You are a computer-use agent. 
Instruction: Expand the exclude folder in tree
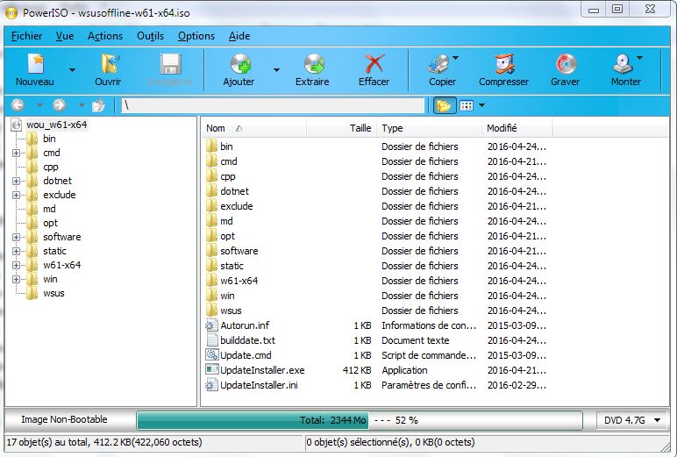coord(16,196)
